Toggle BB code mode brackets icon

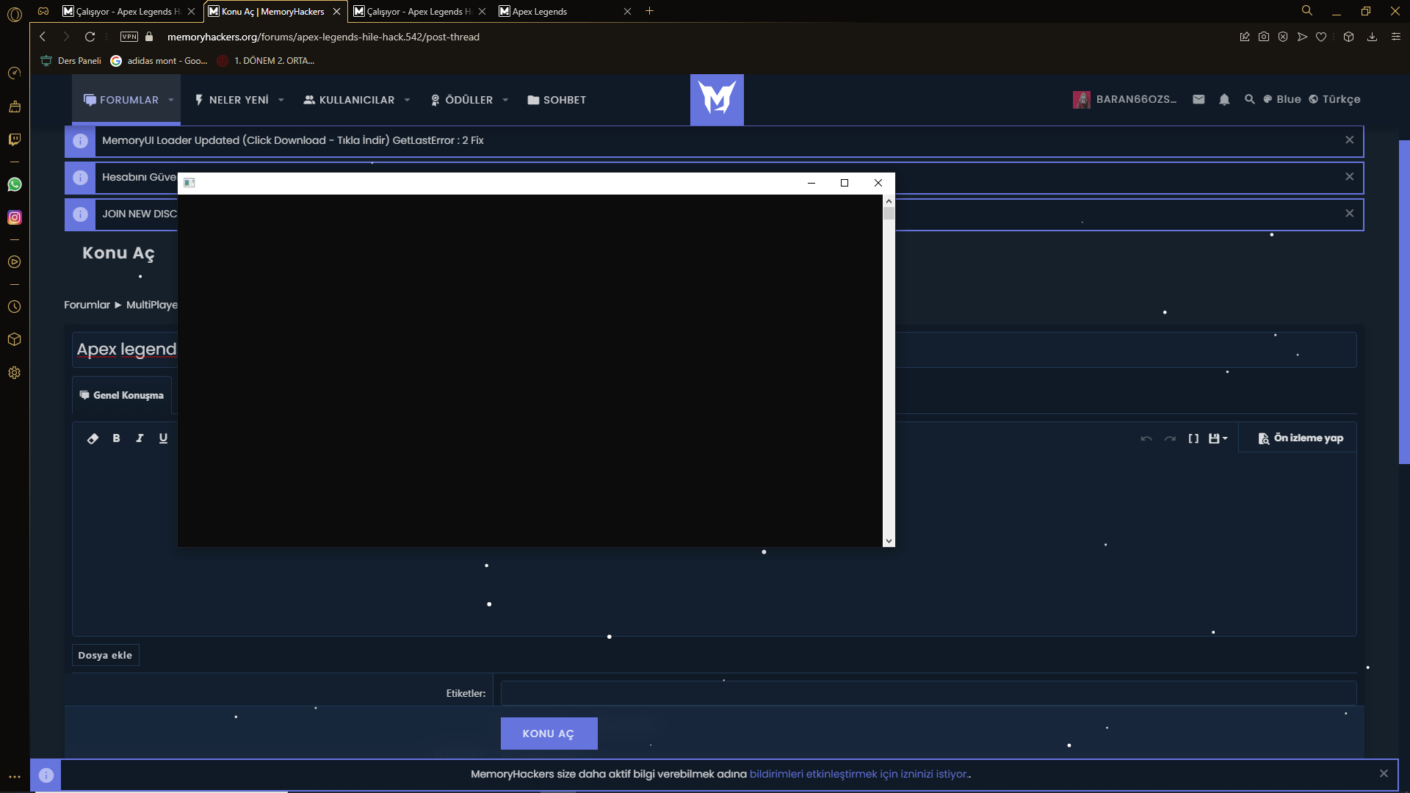pos(1193,438)
